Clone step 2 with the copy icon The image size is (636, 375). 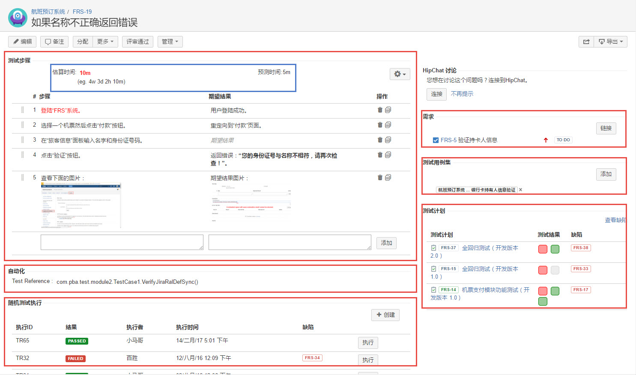point(388,125)
